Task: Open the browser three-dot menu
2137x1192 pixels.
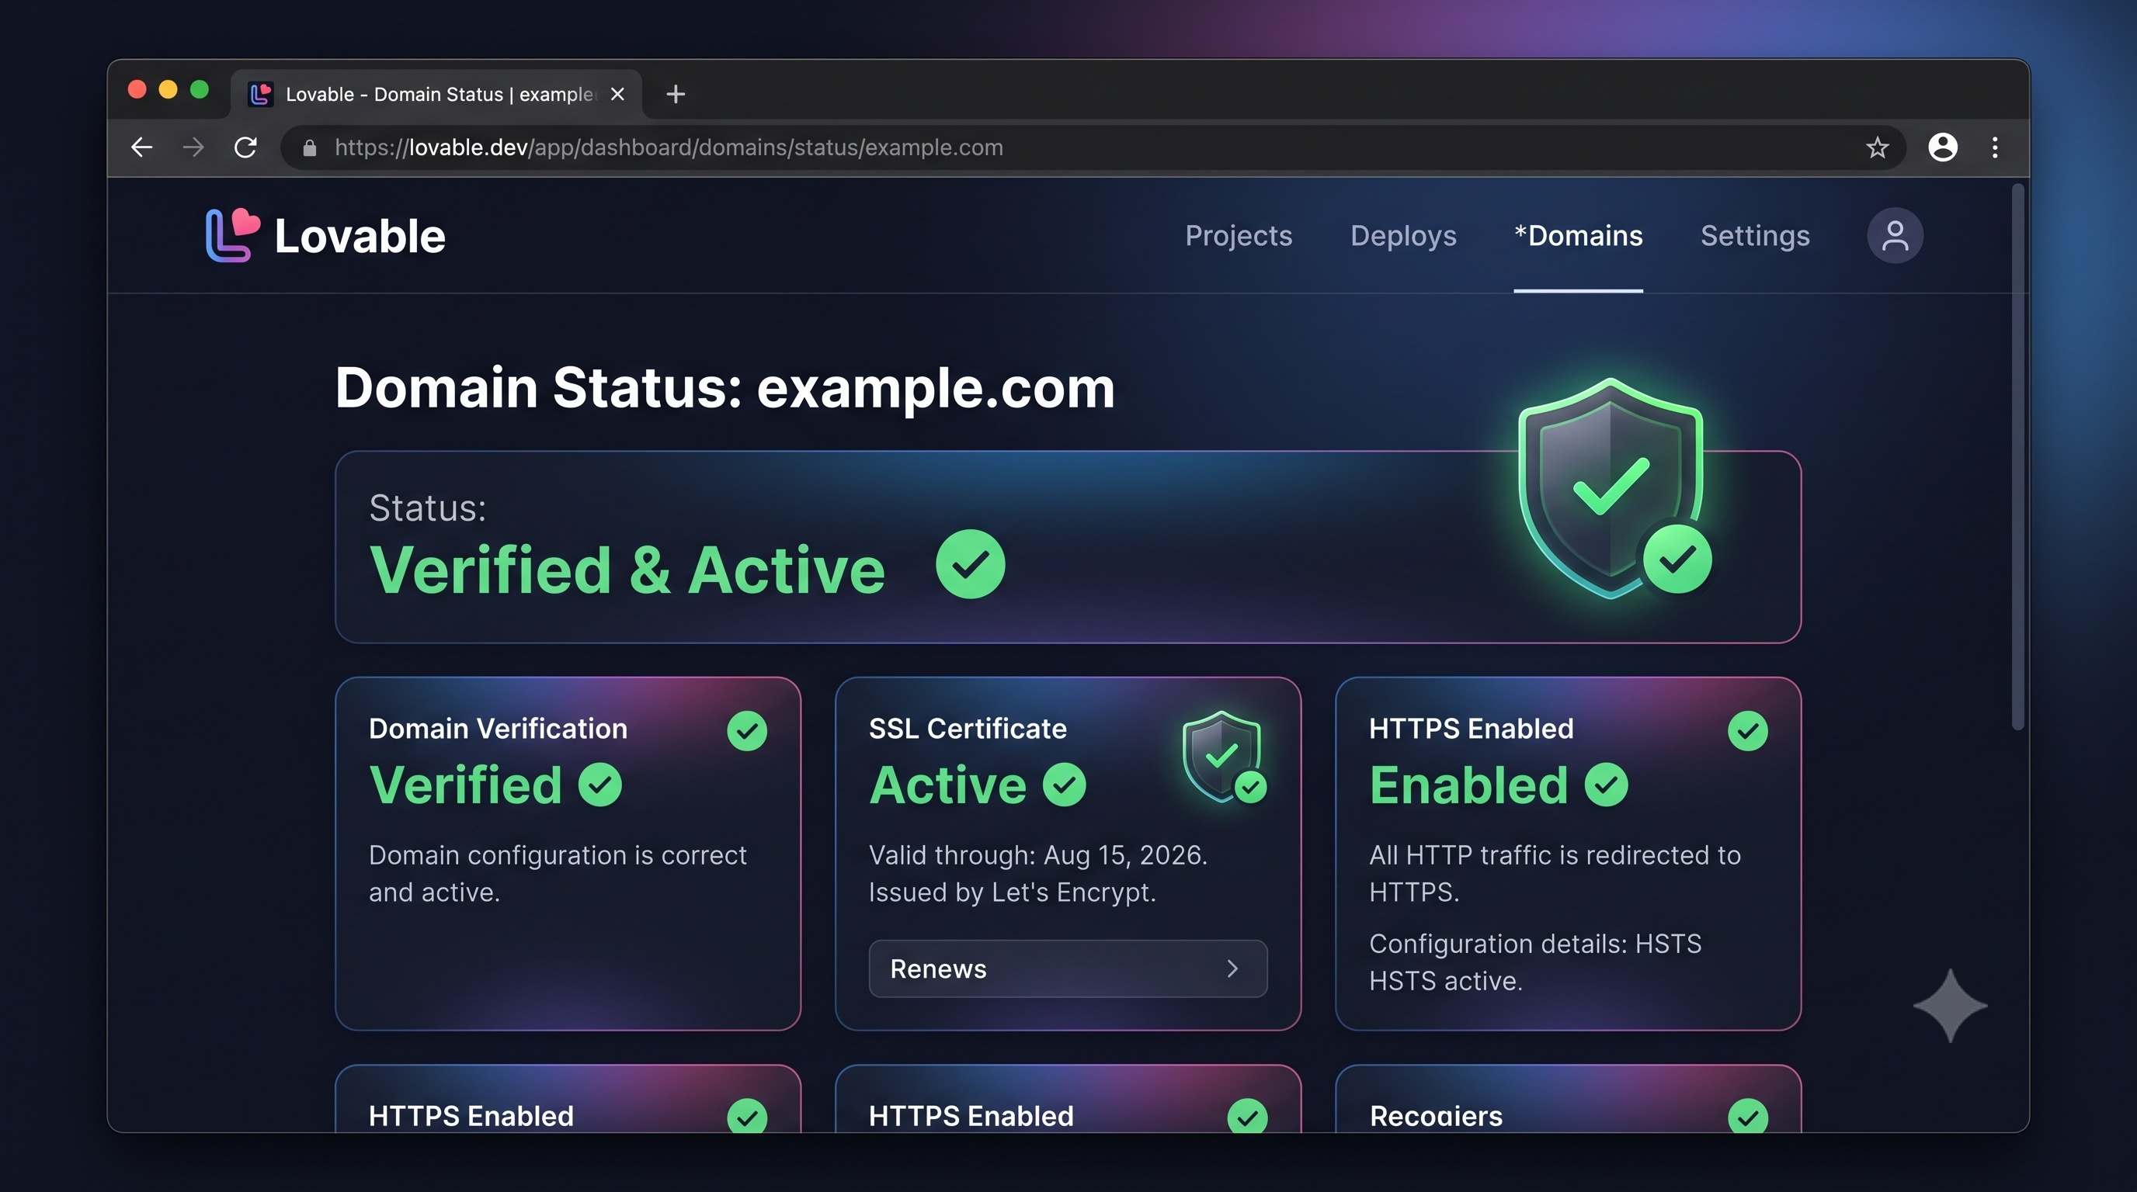Action: coord(1995,147)
